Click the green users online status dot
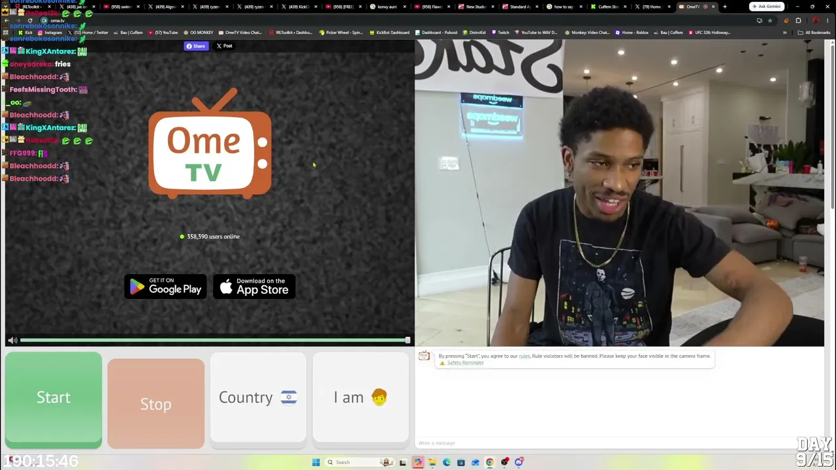This screenshot has width=836, height=470. 182,236
